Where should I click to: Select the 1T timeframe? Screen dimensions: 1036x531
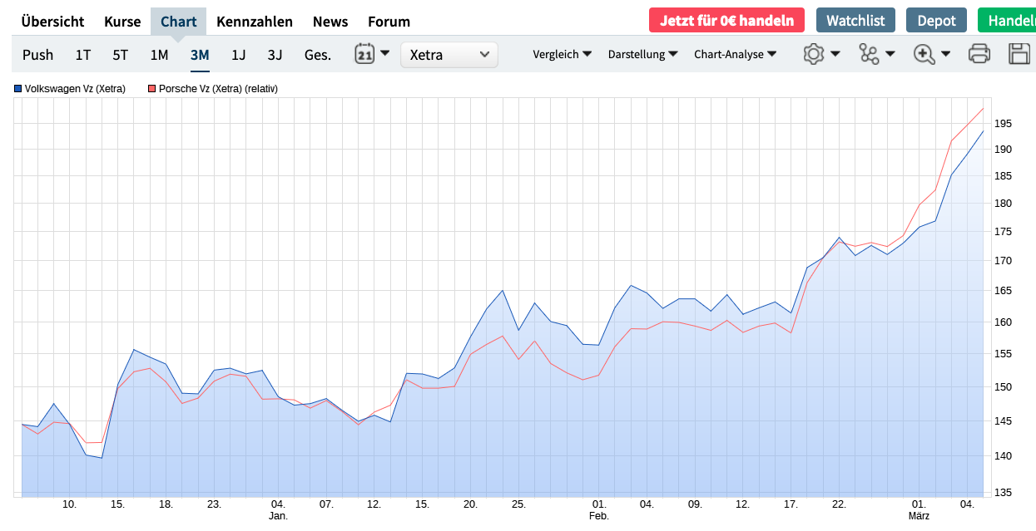[83, 55]
